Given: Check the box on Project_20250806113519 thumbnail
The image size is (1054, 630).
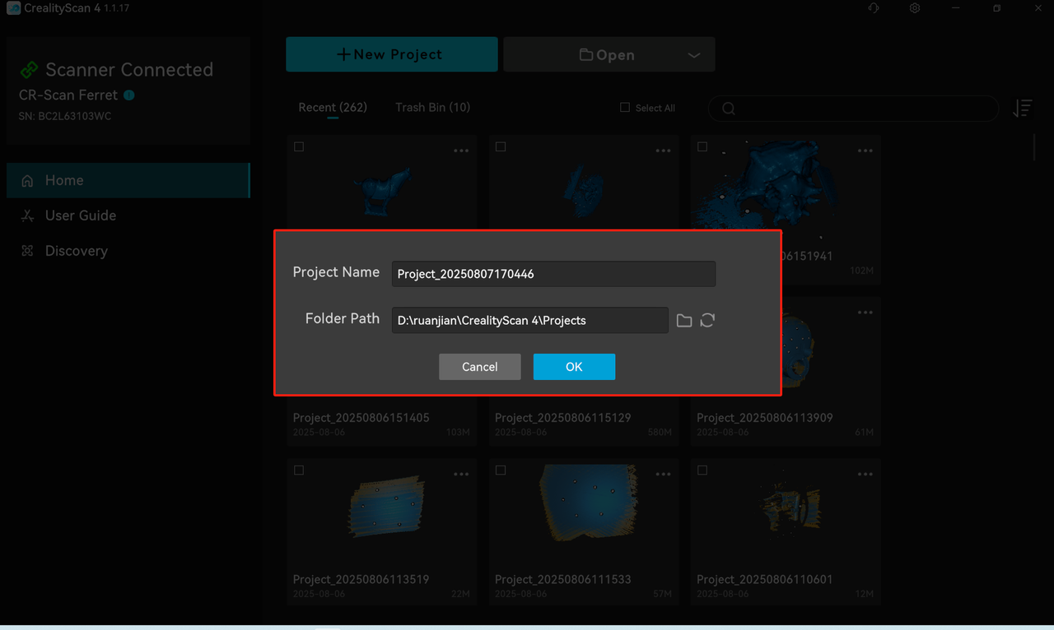Looking at the screenshot, I should click(x=299, y=470).
